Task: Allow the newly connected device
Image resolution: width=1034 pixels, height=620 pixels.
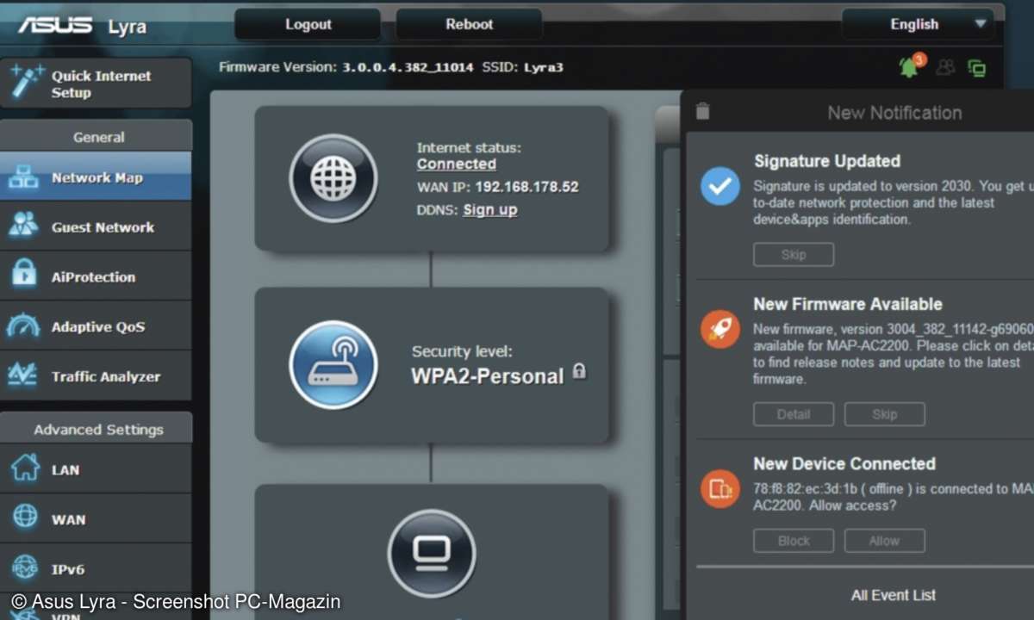Action: coord(885,541)
